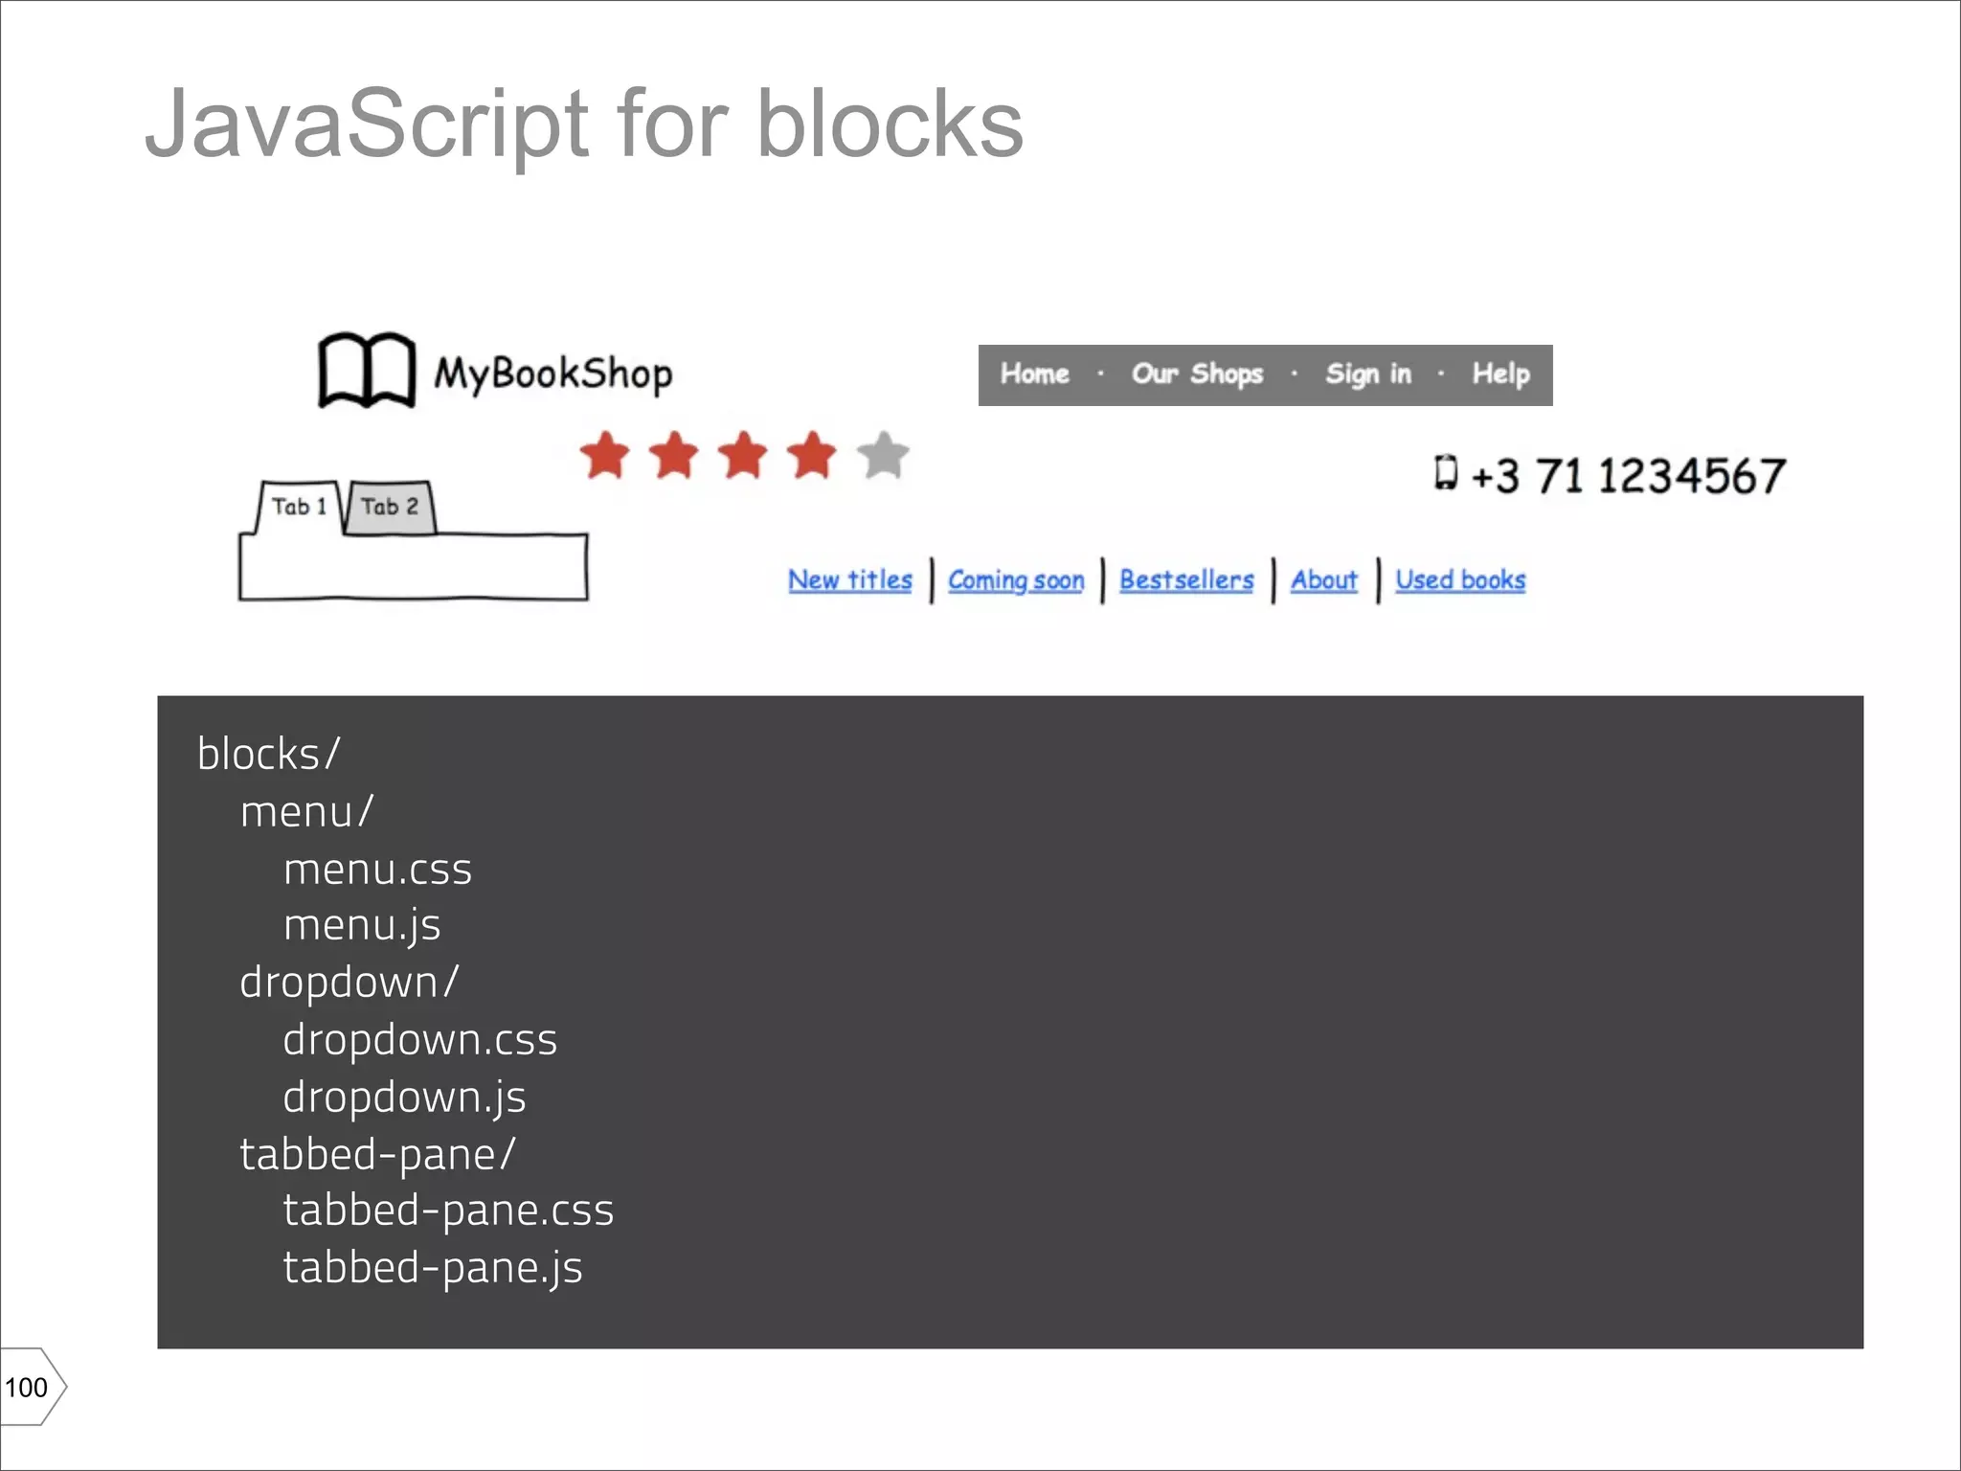Select the blocks/ root folder line
This screenshot has width=1961, height=1471.
(268, 754)
